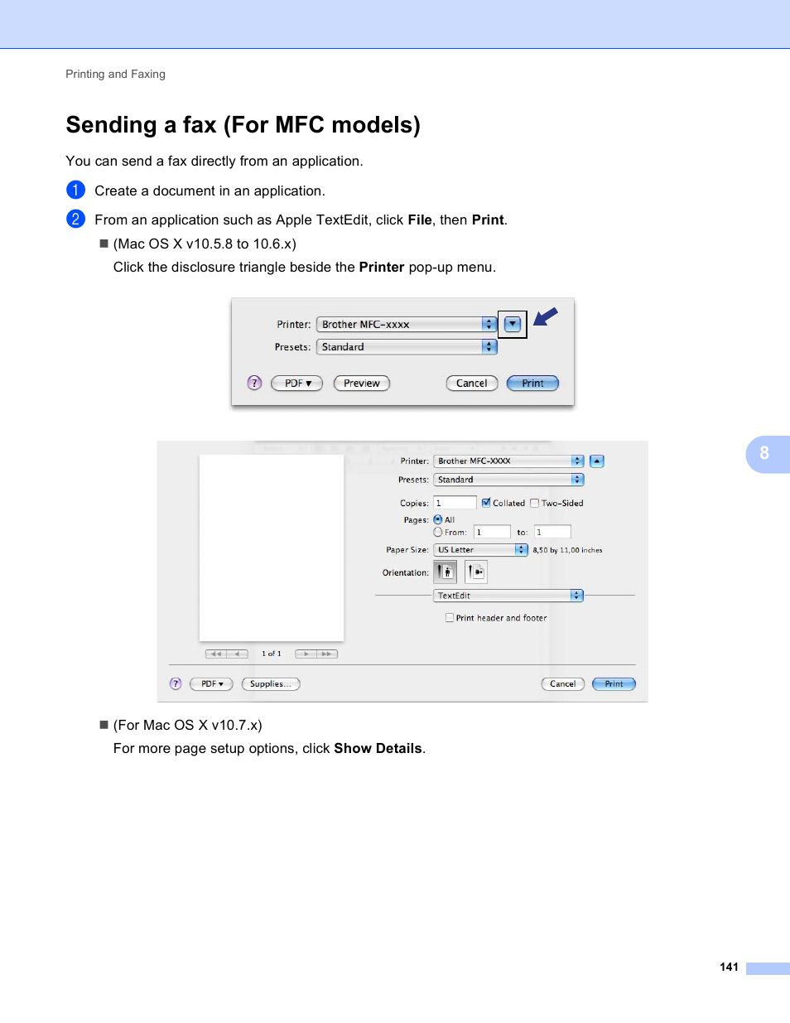790x1023 pixels.
Task: Click the help icon in the small dialog
Action: 254,383
